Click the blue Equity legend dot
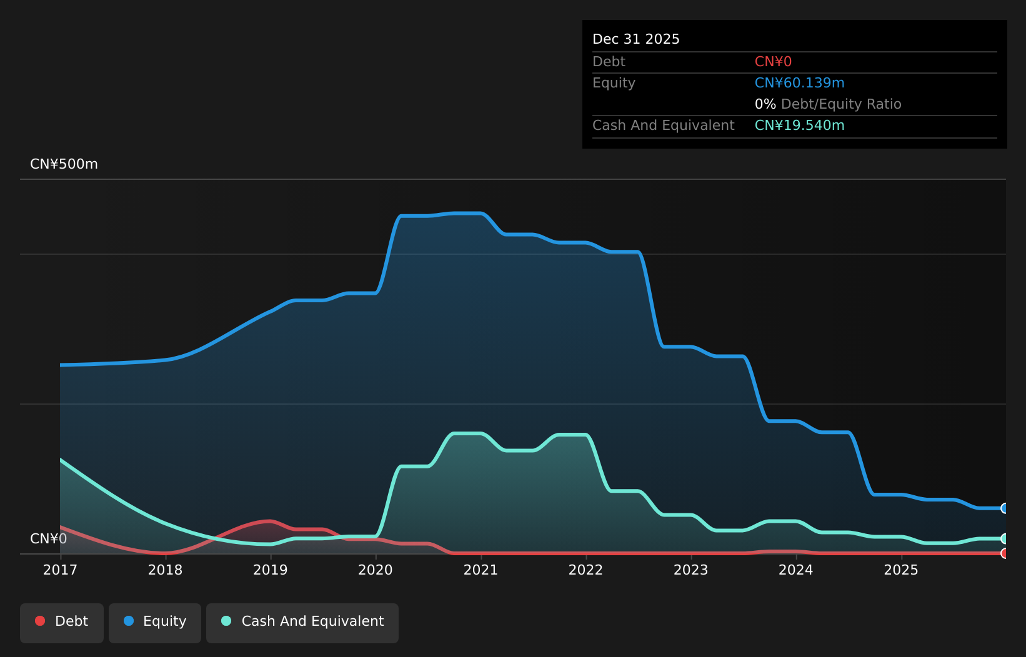The image size is (1026, 657). (x=129, y=621)
